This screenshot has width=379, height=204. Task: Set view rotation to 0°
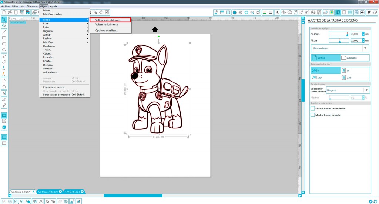(x=325, y=70)
